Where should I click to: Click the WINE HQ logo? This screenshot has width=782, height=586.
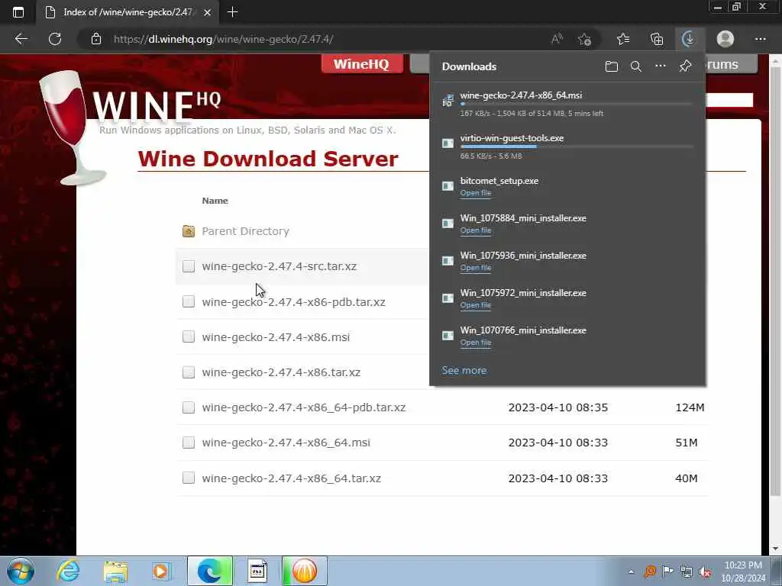click(x=157, y=105)
